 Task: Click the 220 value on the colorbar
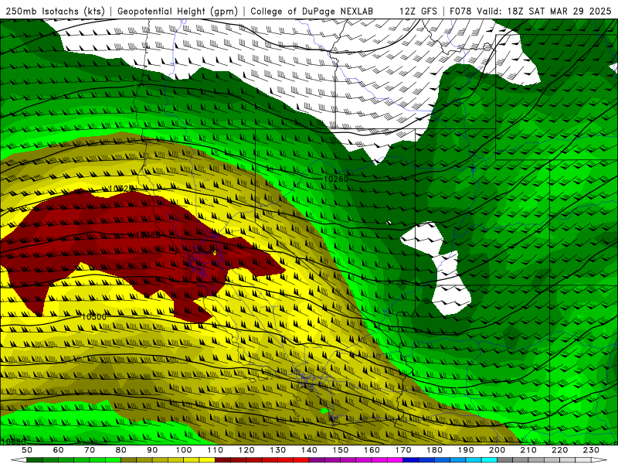coord(559,450)
